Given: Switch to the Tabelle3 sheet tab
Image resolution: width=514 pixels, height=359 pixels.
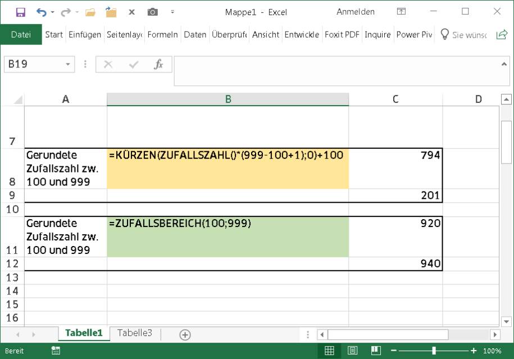Looking at the screenshot, I should 135,333.
